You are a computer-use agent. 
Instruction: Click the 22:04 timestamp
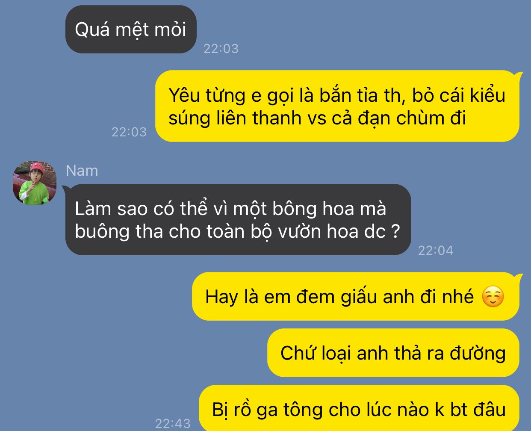[x=435, y=251]
